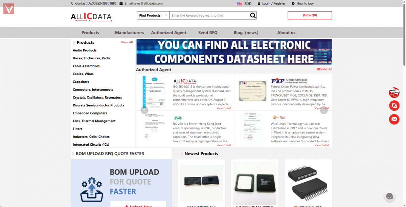Select Boxes, Enclosures, Racks category
Image resolution: width=406 pixels, height=207 pixels.
point(92,58)
